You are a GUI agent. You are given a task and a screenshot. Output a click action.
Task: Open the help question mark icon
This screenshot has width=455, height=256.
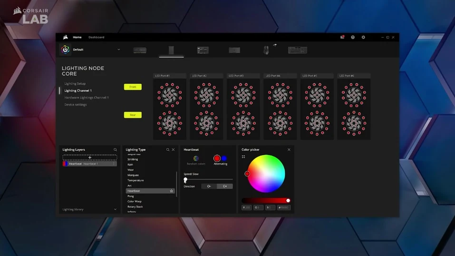point(353,37)
